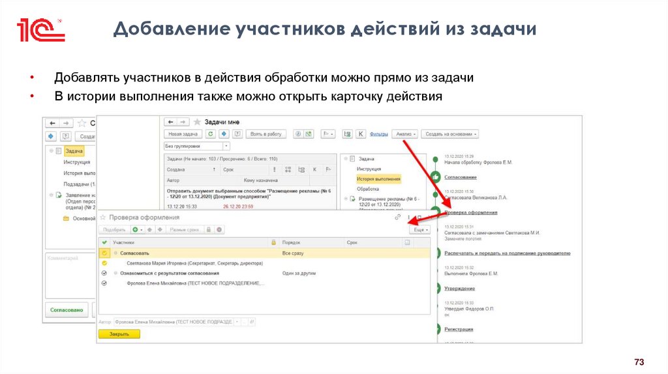The width and height of the screenshot is (668, 374).
Task: Click the clock icon in Задачи мне toolbar
Action: (x=298, y=134)
